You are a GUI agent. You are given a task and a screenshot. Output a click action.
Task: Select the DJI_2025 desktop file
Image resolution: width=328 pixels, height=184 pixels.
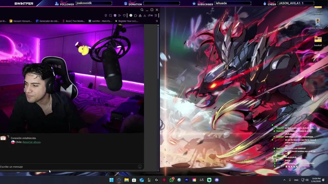[x=318, y=24]
